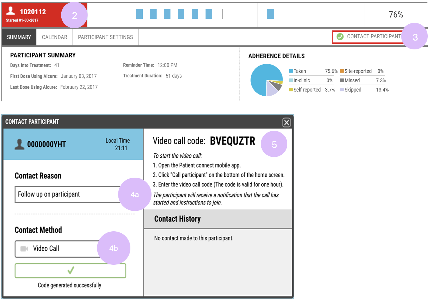Select the Summary tab
428x301 pixels.
(19, 37)
